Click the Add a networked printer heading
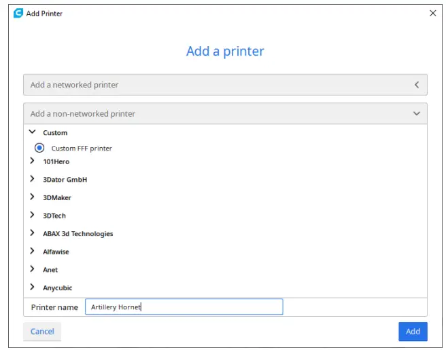Viewport: 446px width, 350px height. [75, 85]
